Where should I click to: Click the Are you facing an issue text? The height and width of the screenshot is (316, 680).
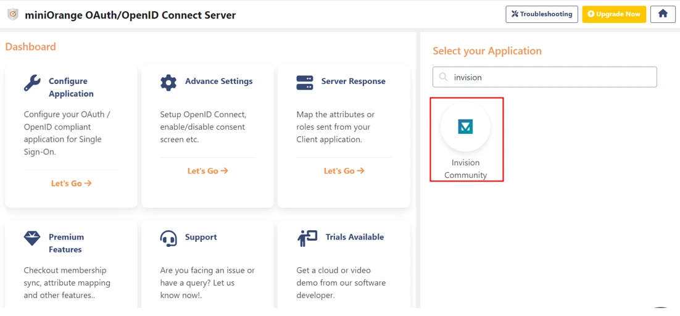coord(207,283)
